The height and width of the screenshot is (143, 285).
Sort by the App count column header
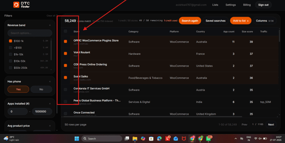coord(229,31)
